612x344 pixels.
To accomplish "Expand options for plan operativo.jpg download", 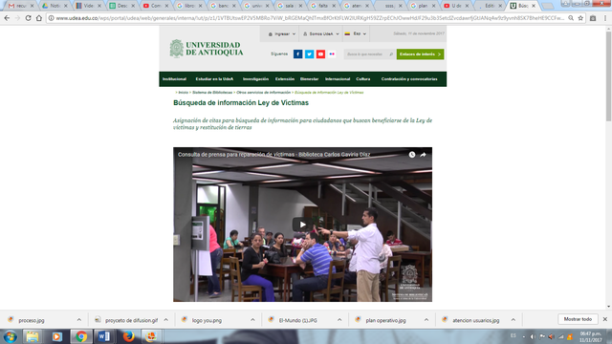I will pos(426,320).
